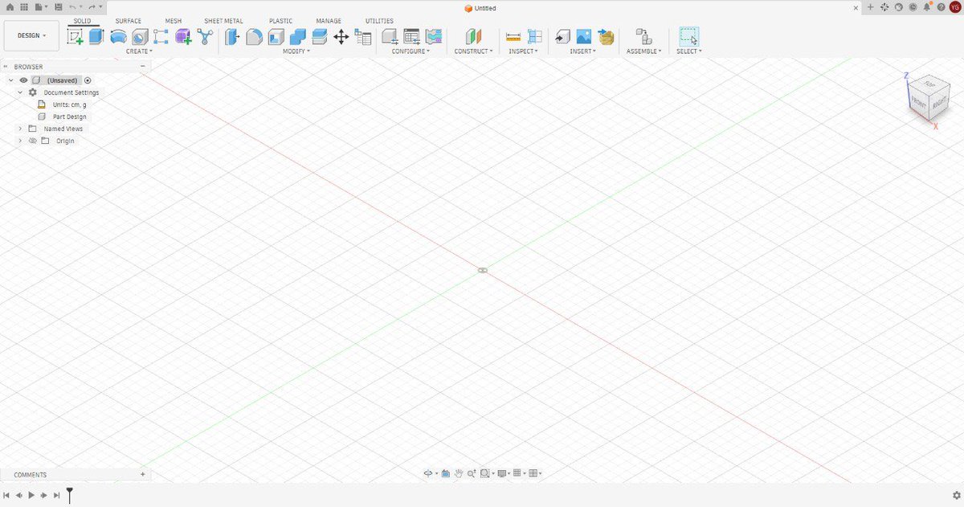Screen dimensions: 964x507
Task: Activate the (Unsaved) component radio button
Action: tap(88, 80)
